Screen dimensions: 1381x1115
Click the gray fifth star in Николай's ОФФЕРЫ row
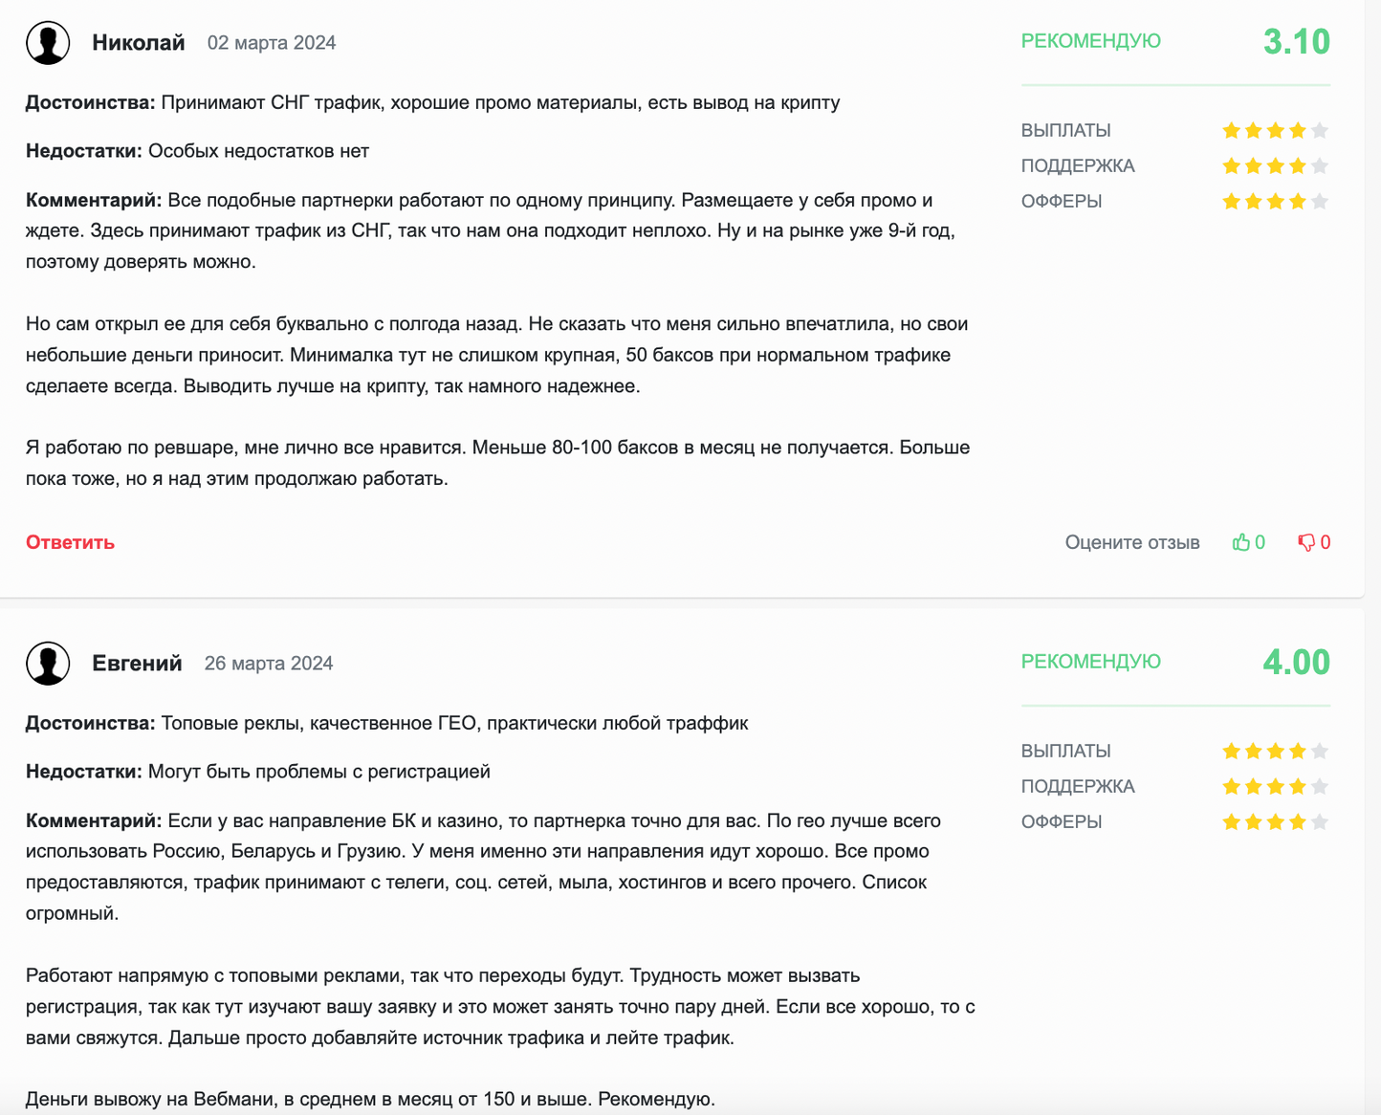1320,202
